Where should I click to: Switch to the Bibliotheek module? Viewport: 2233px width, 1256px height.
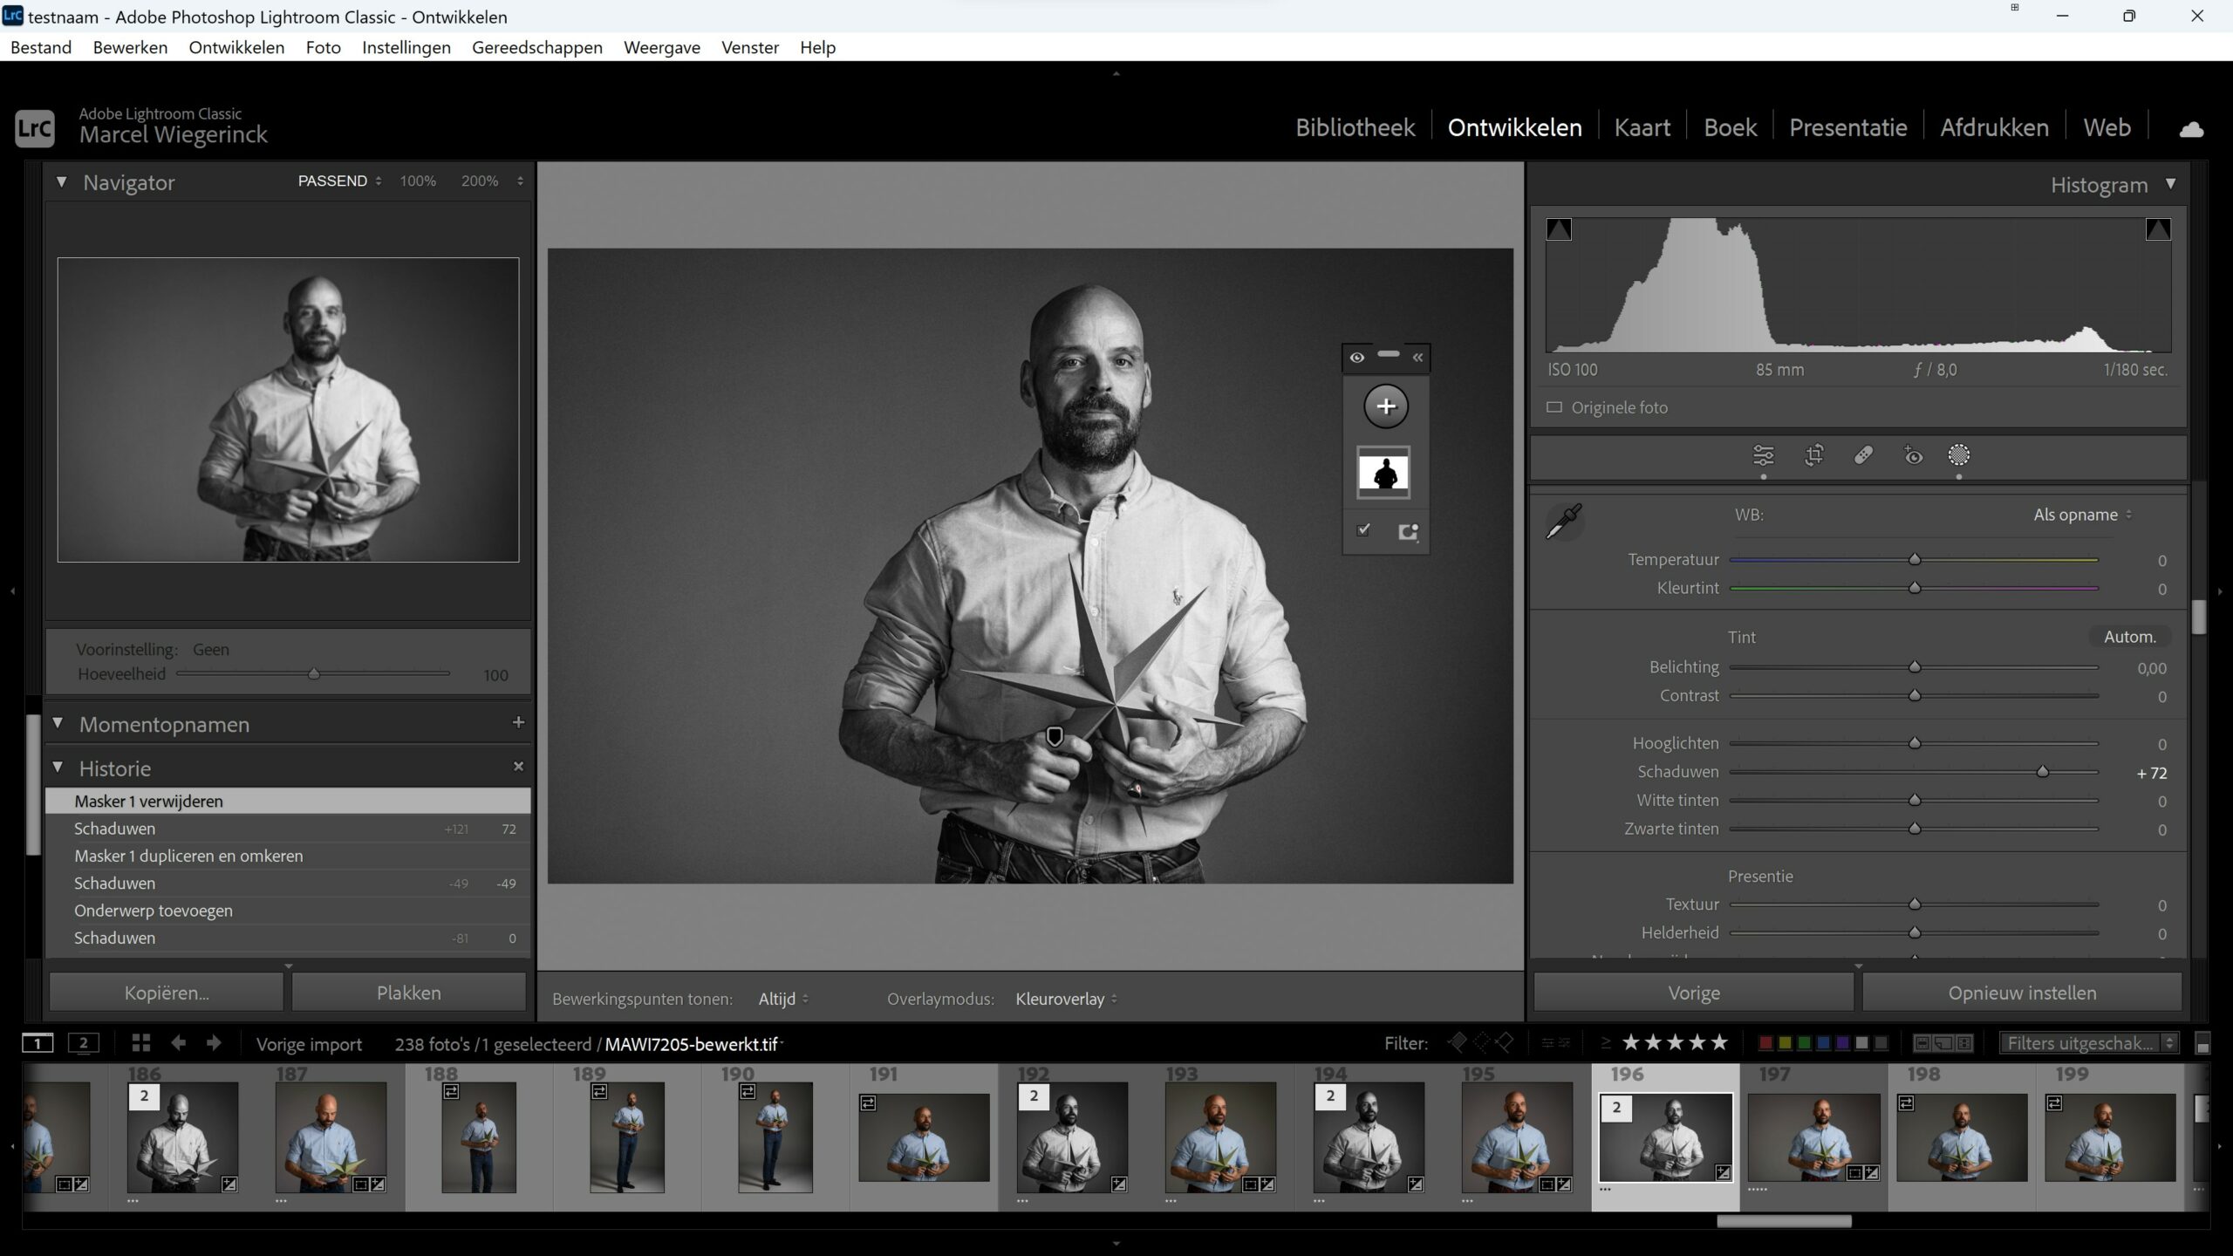point(1355,127)
